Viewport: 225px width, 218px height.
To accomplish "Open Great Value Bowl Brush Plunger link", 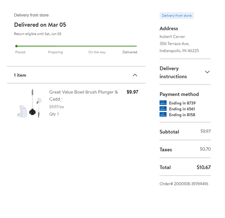I will 83,96.
